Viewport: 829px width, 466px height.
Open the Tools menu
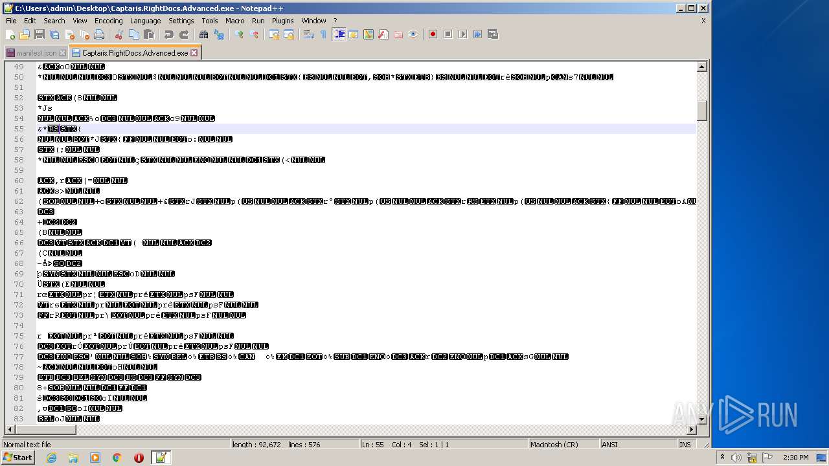210,21
